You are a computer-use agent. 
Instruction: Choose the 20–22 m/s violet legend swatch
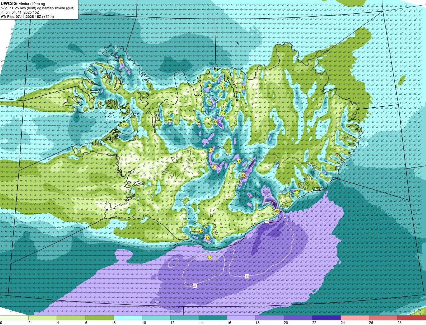[x=298, y=318]
